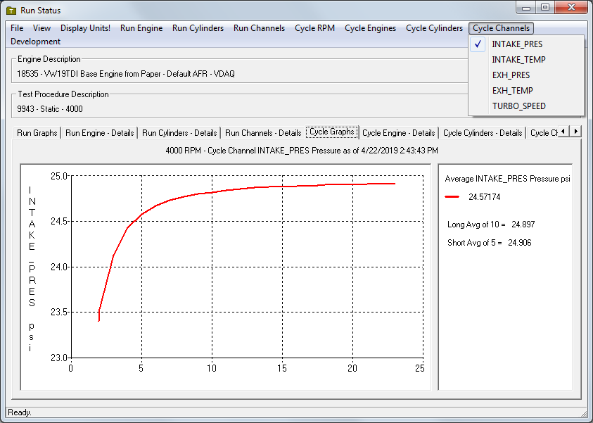
Task: Open the Run Cylinders - Details tab
Action: click(x=179, y=133)
